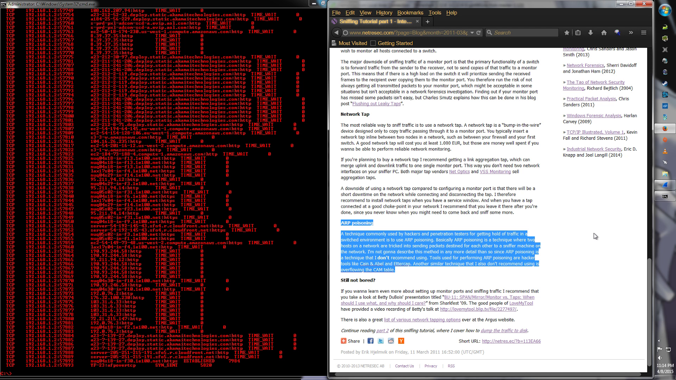This screenshot has width=676, height=380.
Task: Open the Most Visited bookmarks folder
Action: (349, 43)
